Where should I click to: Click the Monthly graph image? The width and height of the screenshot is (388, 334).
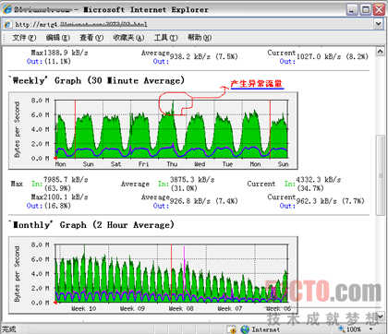click(x=153, y=275)
